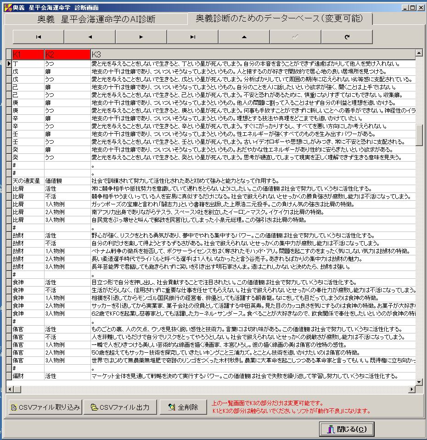The image size is (427, 440).
Task: Click the red K1 column header
Action: [28, 55]
